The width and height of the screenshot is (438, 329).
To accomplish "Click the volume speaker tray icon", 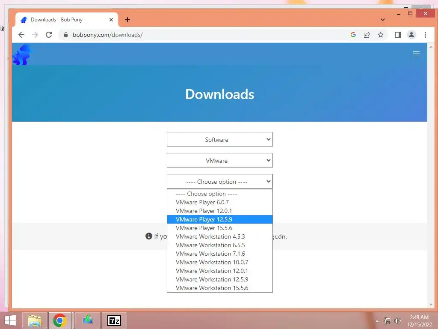I will (398, 320).
